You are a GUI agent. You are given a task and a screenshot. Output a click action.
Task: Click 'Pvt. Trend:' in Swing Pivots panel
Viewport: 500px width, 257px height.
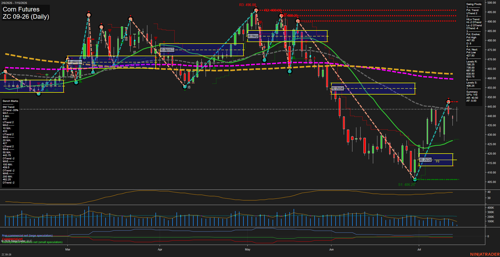point(473,10)
